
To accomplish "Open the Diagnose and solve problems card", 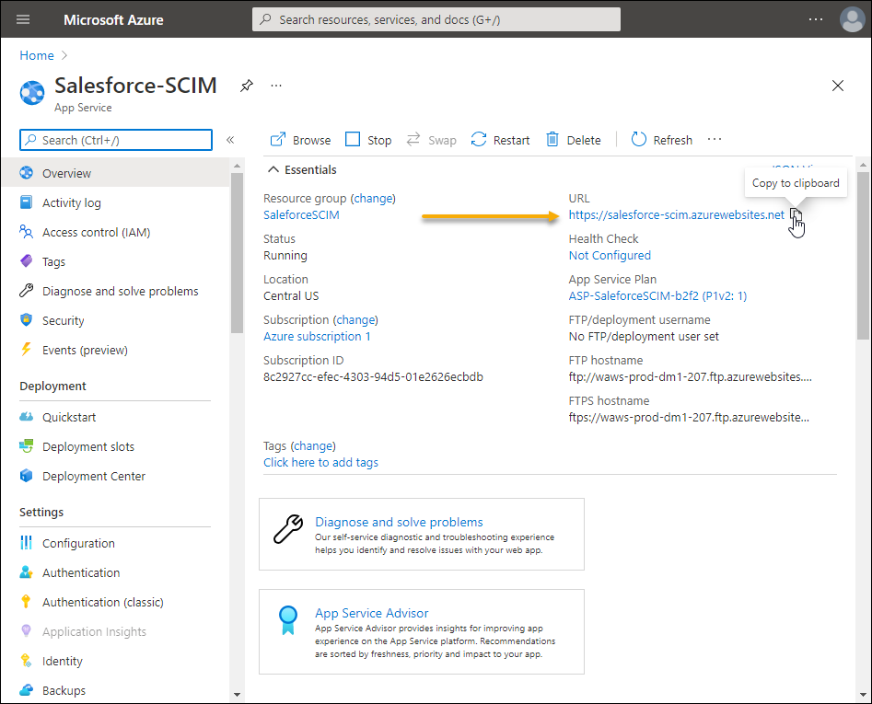I will point(398,522).
